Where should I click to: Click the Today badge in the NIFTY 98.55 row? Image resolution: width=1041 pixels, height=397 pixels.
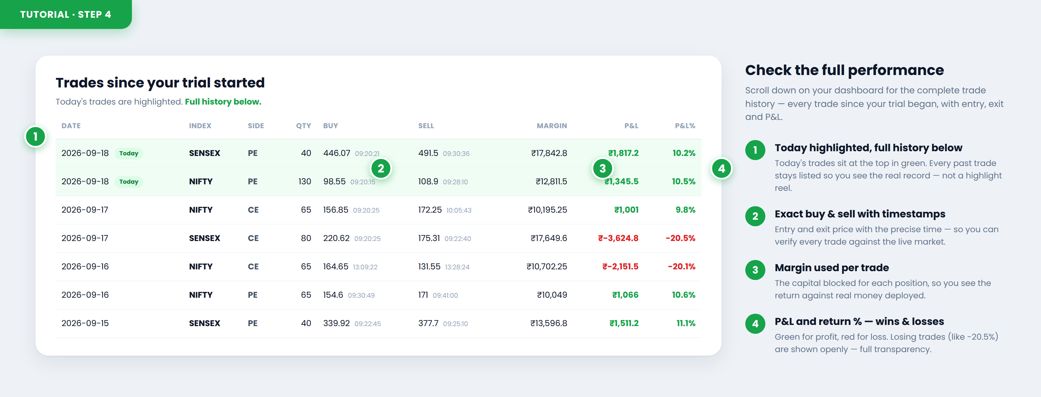click(x=129, y=182)
